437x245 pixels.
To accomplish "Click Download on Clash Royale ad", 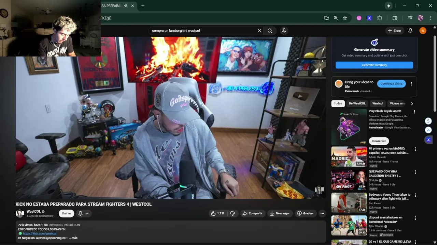I will pos(379,141).
